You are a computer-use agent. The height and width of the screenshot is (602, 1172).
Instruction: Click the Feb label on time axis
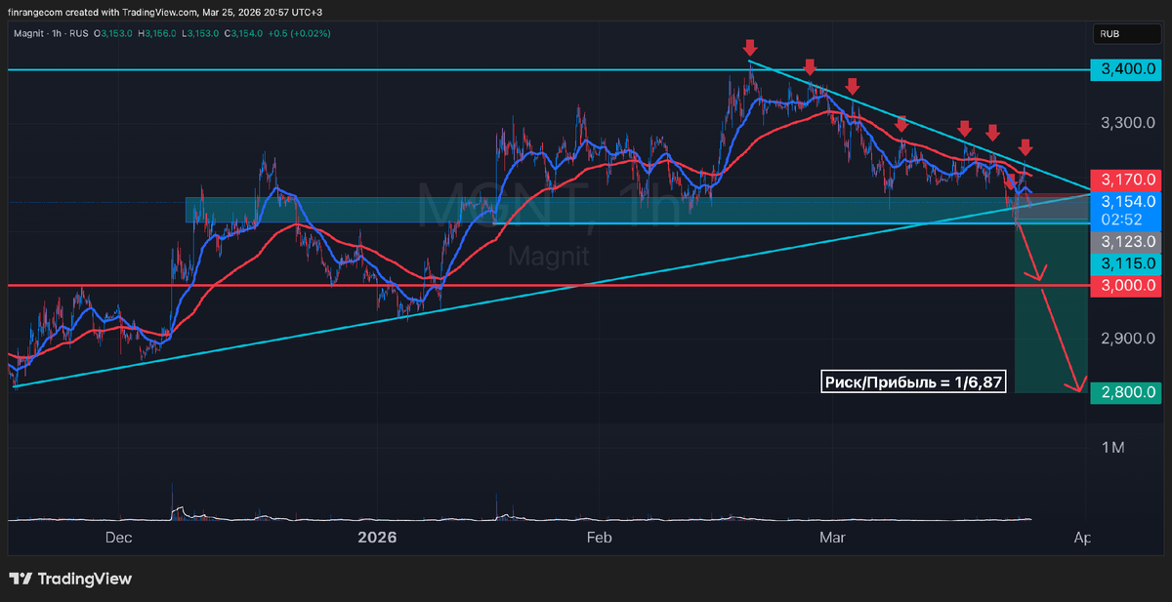(x=598, y=538)
